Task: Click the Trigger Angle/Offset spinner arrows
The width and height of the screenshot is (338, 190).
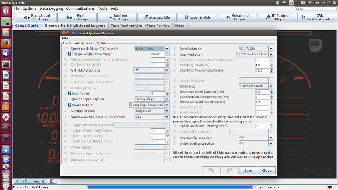Action: tap(167, 55)
